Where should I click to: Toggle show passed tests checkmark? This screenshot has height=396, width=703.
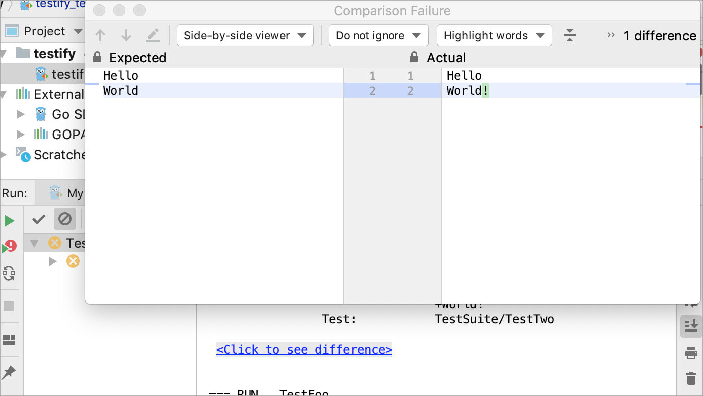pyautogui.click(x=39, y=219)
